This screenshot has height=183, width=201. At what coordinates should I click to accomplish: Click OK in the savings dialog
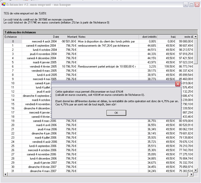(x=116, y=113)
